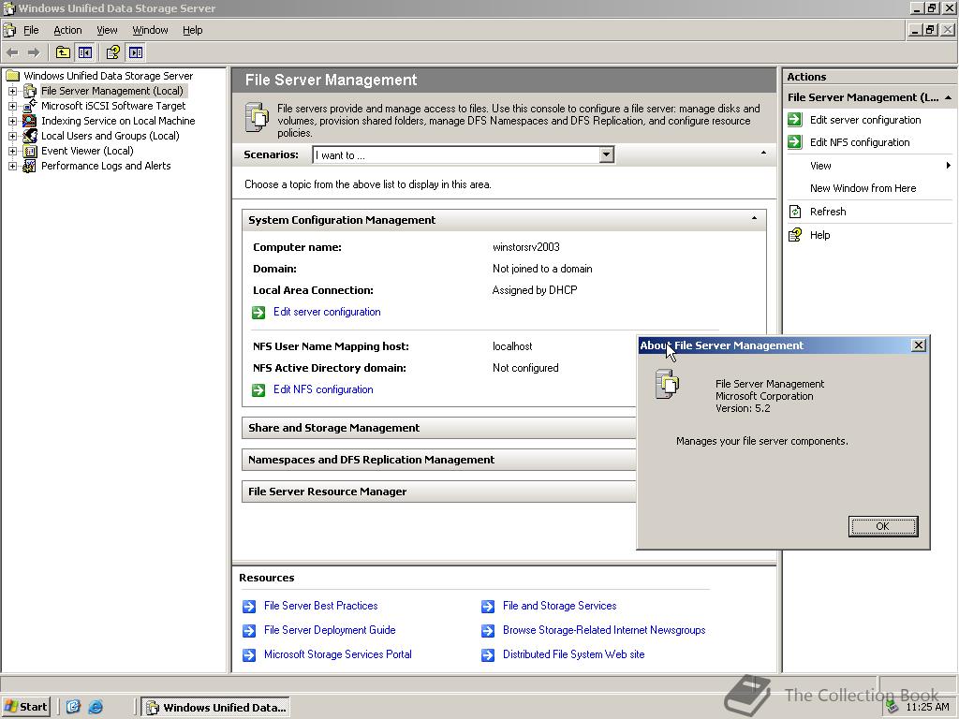This screenshot has height=719, width=959.
Task: Click blue arrow icon for Browse Storage-Related Internet Newsgroups
Action: [x=487, y=631]
